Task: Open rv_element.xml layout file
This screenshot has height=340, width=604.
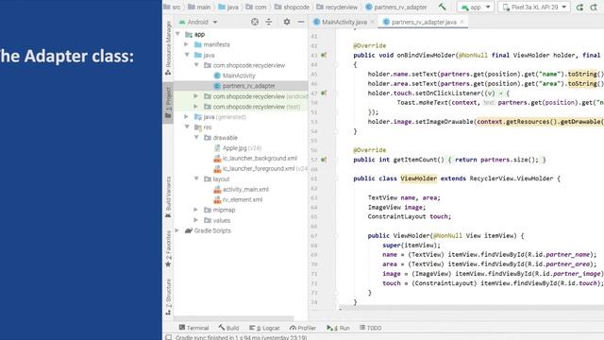Action: pos(238,199)
